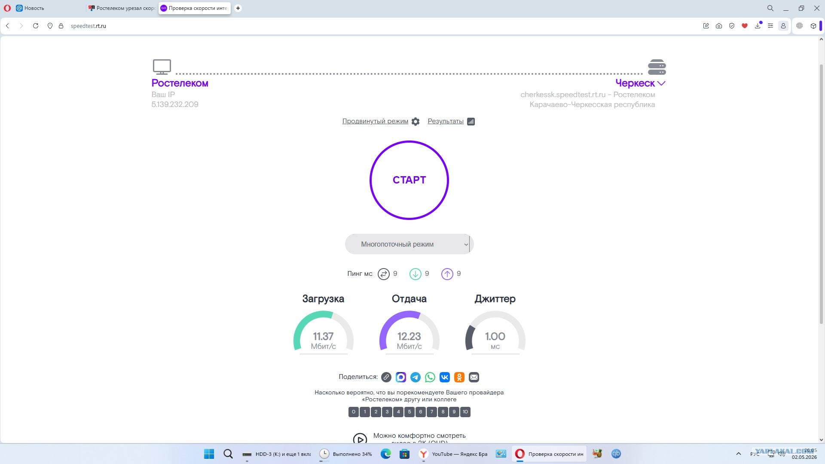Open the qBittorrent taskbar icon
This screenshot has height=464, width=825.
coord(616,454)
